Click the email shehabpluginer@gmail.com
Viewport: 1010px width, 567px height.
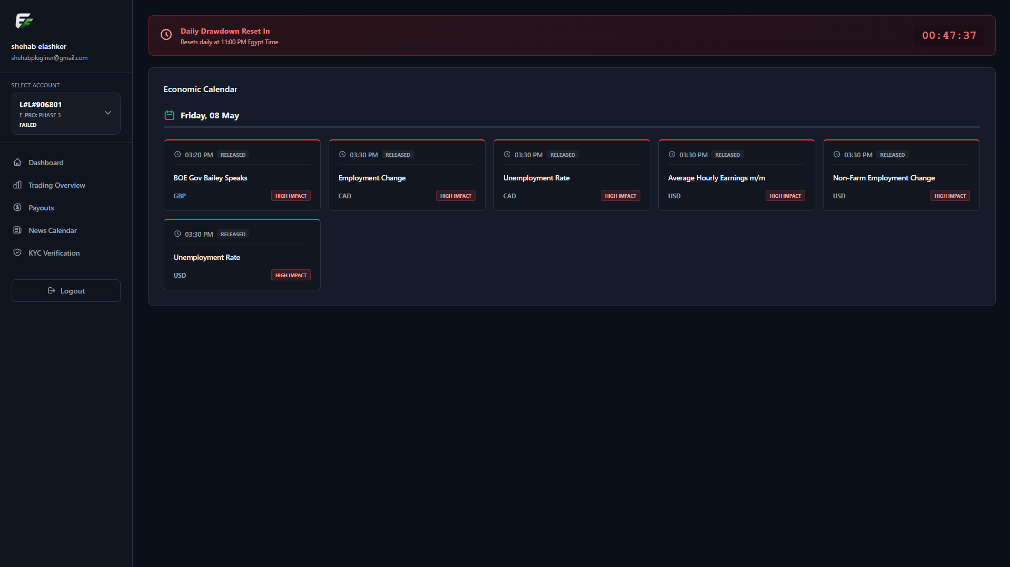pos(49,58)
